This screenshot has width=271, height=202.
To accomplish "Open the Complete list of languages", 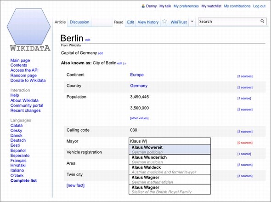I will tap(23, 181).
